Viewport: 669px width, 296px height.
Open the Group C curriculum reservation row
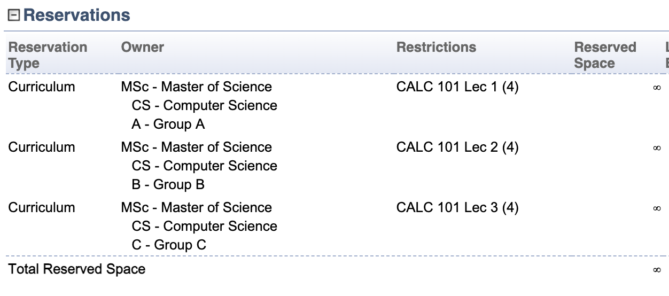click(334, 226)
